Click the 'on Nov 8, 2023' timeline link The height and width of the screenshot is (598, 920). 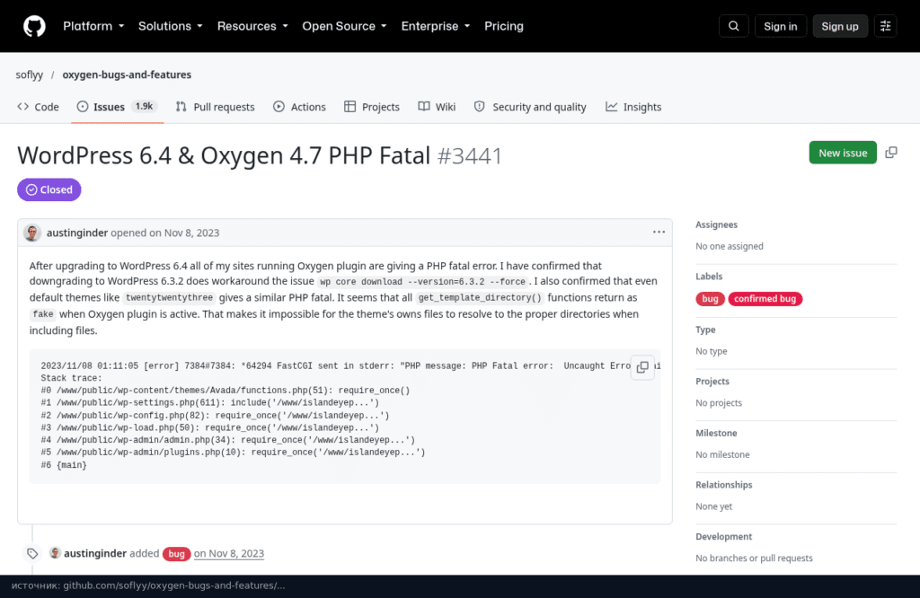[229, 553]
